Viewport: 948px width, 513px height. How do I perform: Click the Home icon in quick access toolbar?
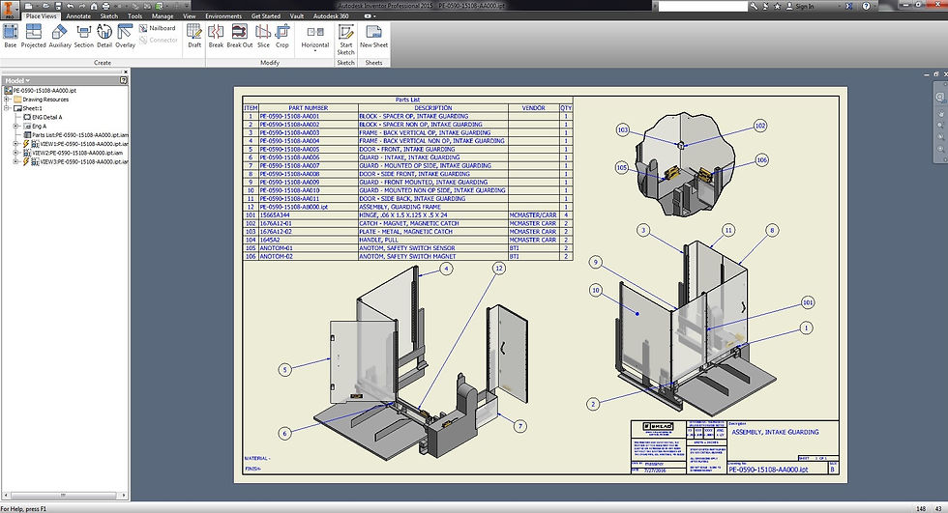tap(94, 6)
